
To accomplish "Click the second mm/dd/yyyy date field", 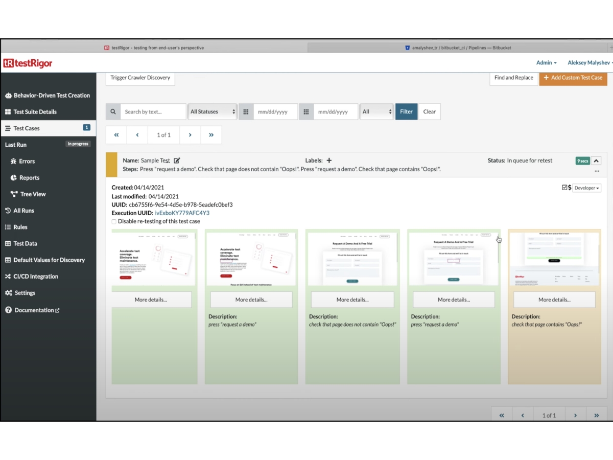I will pyautogui.click(x=336, y=112).
